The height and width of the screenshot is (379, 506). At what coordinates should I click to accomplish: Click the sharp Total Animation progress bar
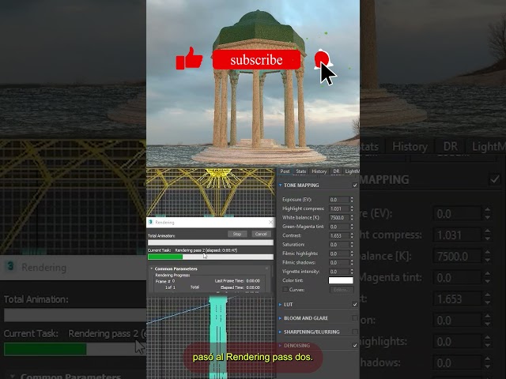(210, 242)
